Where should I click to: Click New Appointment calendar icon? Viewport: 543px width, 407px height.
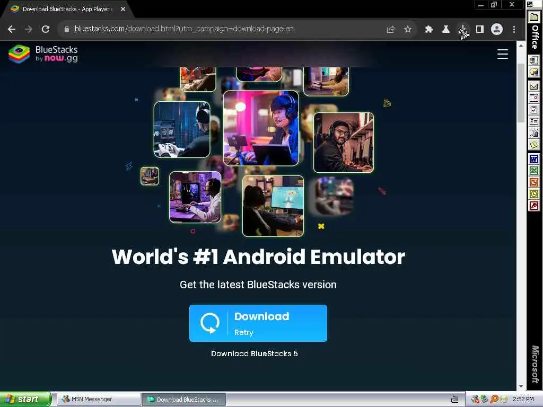[x=533, y=98]
